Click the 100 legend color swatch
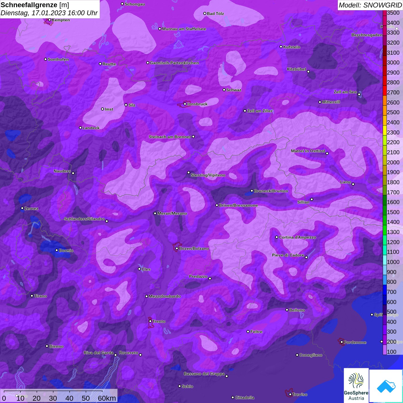 point(385,350)
